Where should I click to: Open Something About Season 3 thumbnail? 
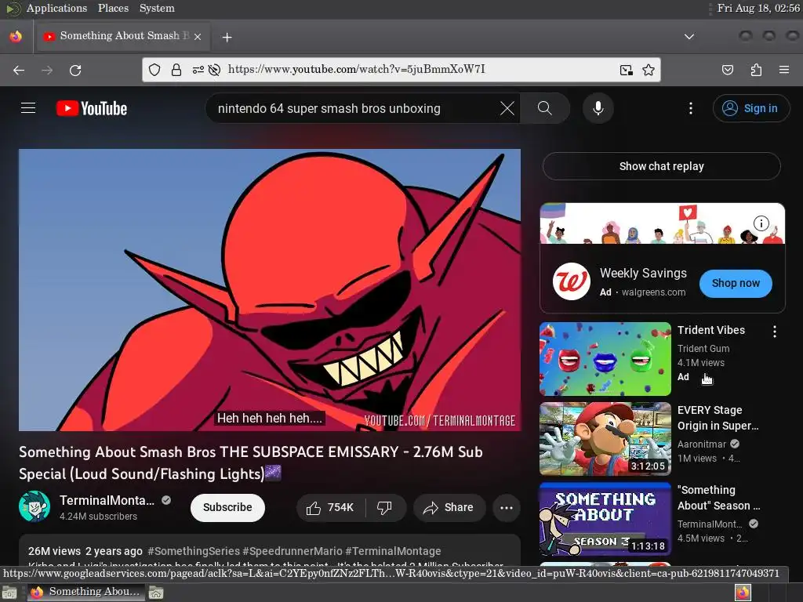pyautogui.click(x=605, y=519)
